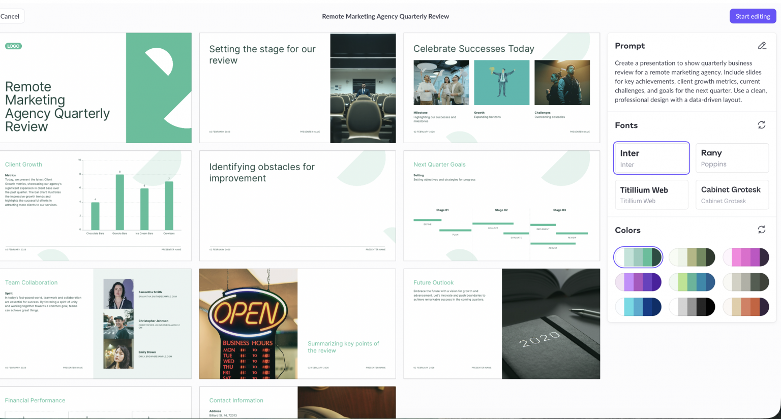781x419 pixels.
Task: Select the 'Setting the stage for our review' slide
Action: point(297,88)
